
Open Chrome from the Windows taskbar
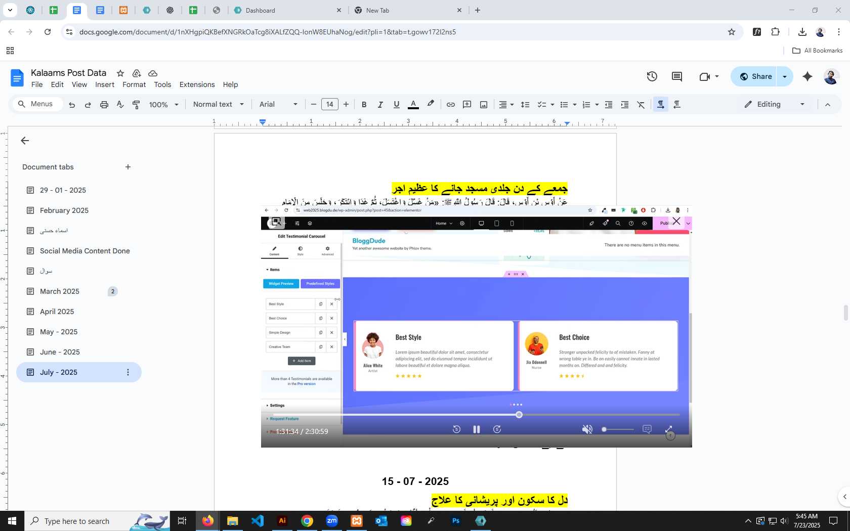click(x=307, y=521)
